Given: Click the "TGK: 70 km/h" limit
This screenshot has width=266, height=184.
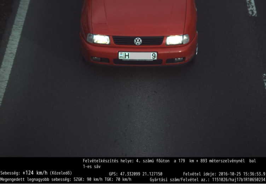Looking at the screenshot, I should click(x=118, y=179).
